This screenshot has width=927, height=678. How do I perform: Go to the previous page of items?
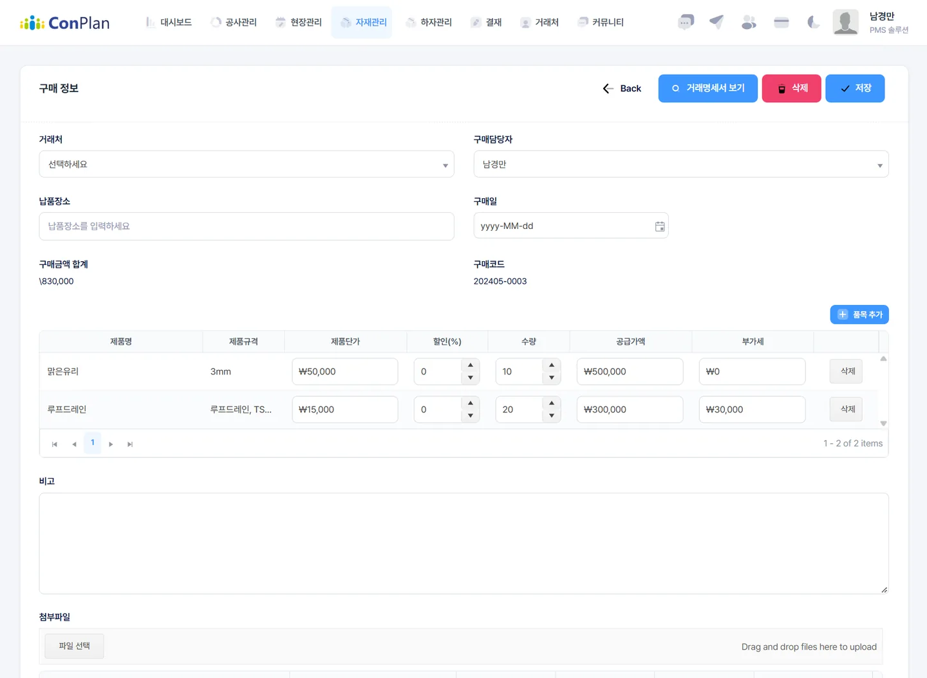click(x=74, y=444)
